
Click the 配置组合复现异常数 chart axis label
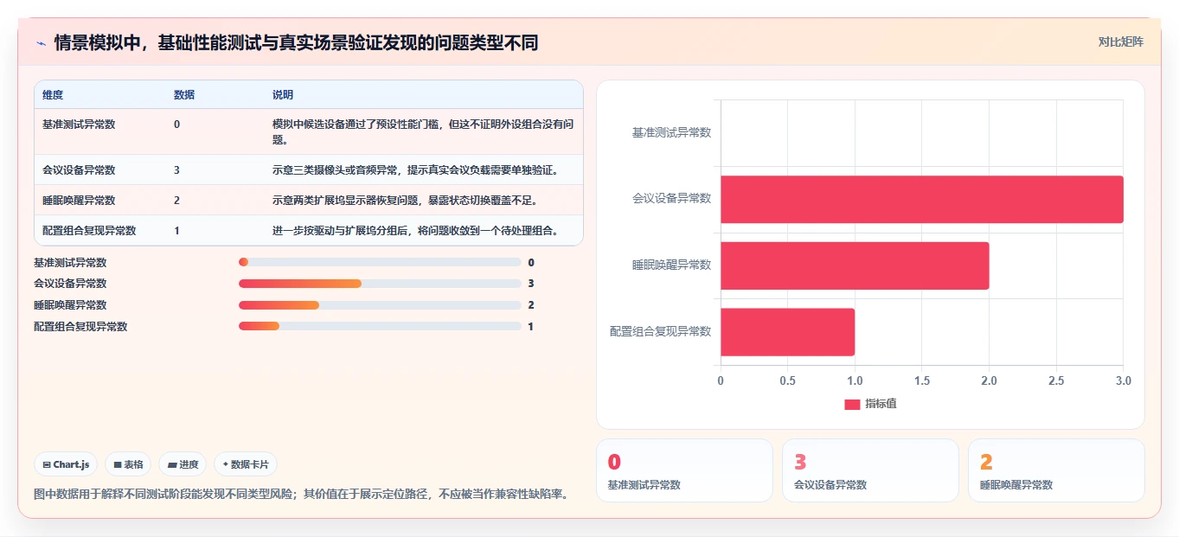click(x=661, y=331)
